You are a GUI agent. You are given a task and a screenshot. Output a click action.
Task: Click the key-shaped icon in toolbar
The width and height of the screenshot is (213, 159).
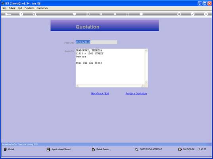[x=8, y=14]
